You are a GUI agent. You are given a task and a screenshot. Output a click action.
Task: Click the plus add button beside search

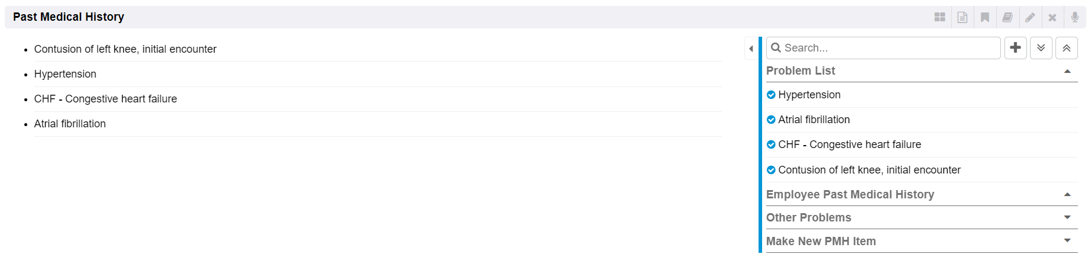[1016, 48]
